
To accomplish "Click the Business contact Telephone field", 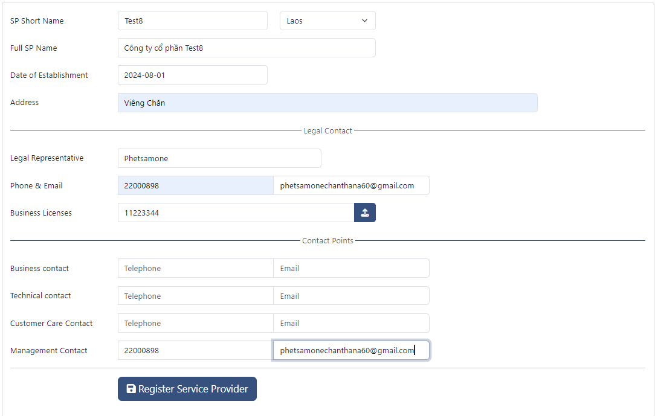I will pos(195,268).
